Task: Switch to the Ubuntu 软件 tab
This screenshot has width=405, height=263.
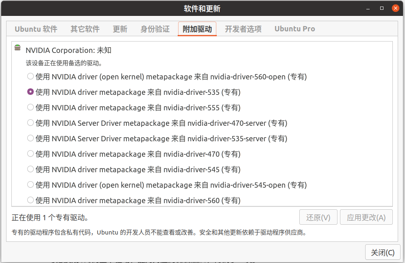Action: point(36,29)
